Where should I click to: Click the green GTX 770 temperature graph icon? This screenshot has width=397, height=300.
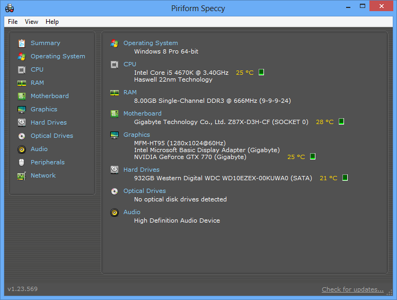[x=313, y=156]
